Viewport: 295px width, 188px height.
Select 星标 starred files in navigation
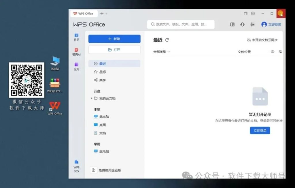101,72
